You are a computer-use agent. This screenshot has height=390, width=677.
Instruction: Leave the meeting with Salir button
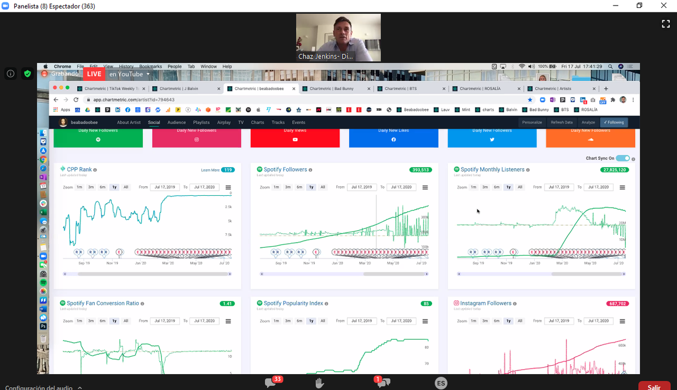pos(654,387)
